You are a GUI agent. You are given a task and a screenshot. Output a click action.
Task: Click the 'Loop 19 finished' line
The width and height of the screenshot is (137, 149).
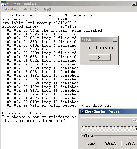(x=43, y=102)
